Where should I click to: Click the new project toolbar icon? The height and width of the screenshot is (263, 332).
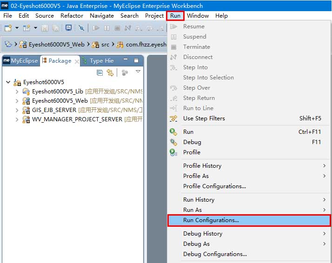(x=27, y=28)
